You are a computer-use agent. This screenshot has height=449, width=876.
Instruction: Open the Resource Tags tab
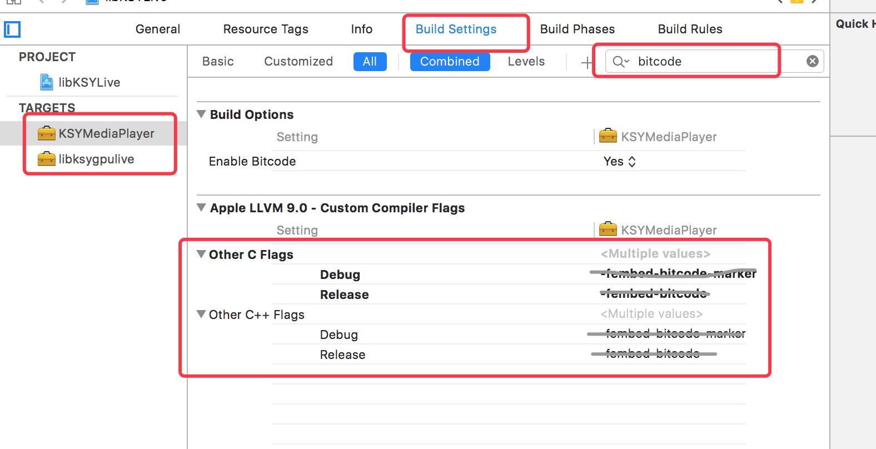tap(266, 29)
